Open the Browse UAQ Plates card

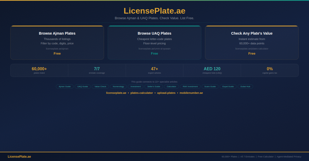(154, 43)
